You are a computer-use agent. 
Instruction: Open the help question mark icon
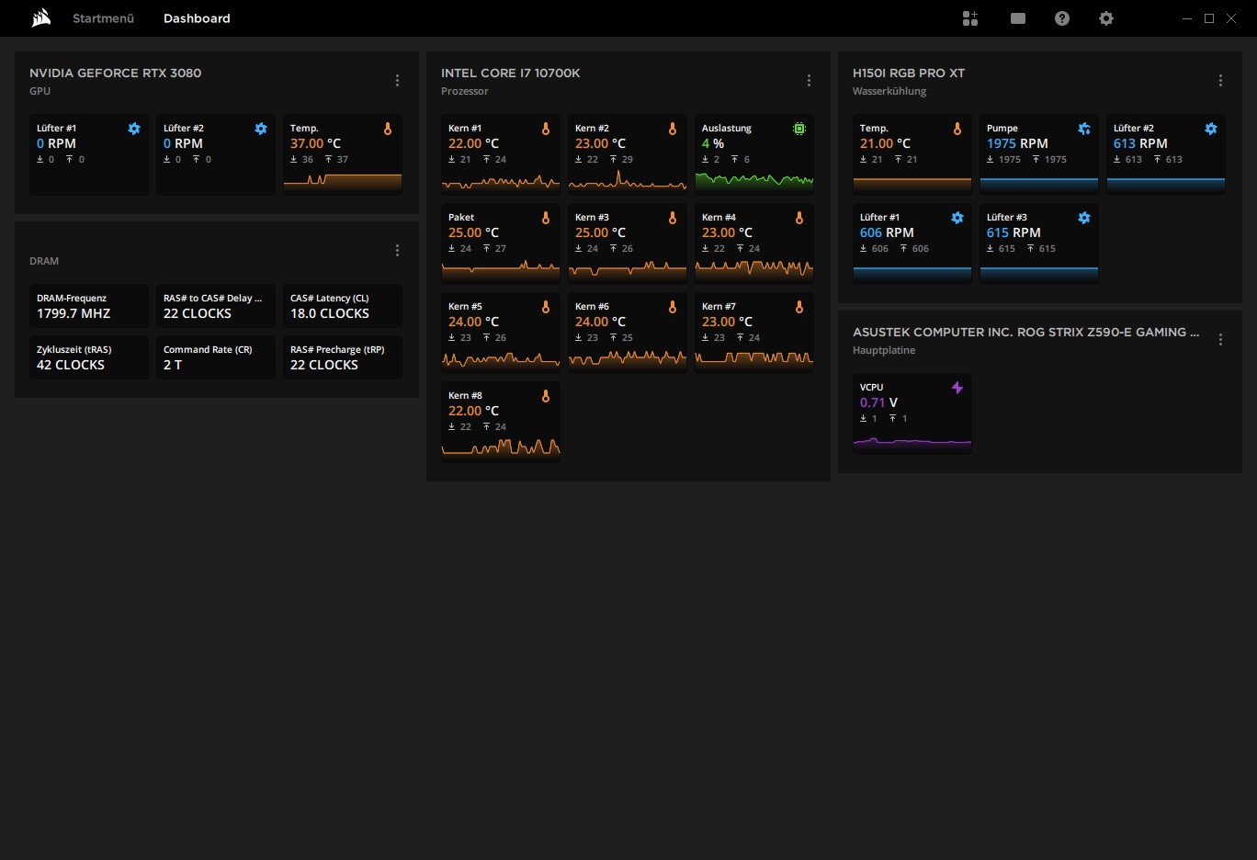pyautogui.click(x=1062, y=18)
